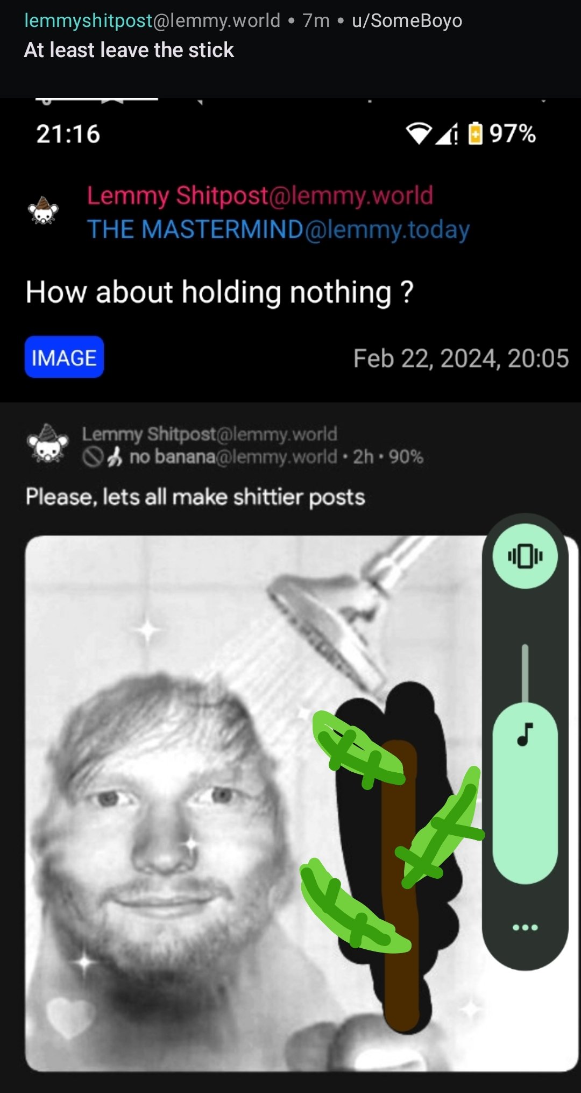
Task: Tap the Wi-Fi status bar icon
Action: 419,134
